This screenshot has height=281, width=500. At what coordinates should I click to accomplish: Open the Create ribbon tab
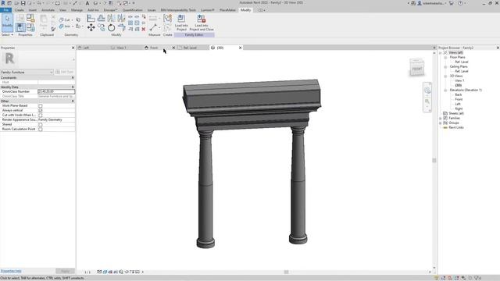[x=19, y=10]
